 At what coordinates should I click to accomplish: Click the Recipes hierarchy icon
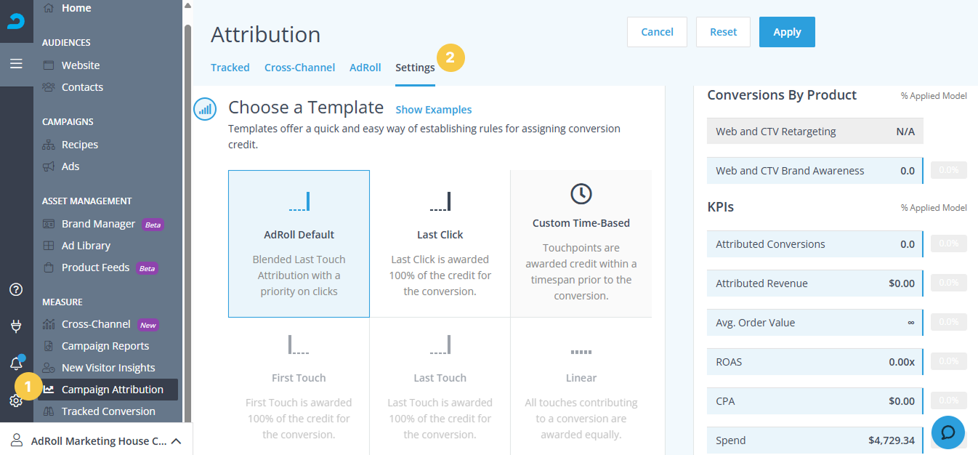pyautogui.click(x=49, y=145)
